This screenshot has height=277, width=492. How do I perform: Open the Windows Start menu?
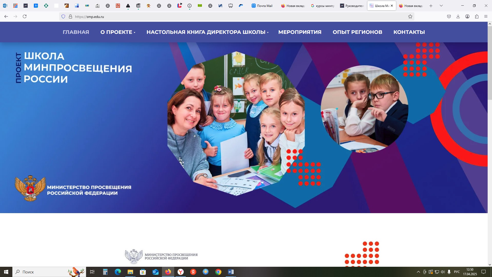coord(6,272)
